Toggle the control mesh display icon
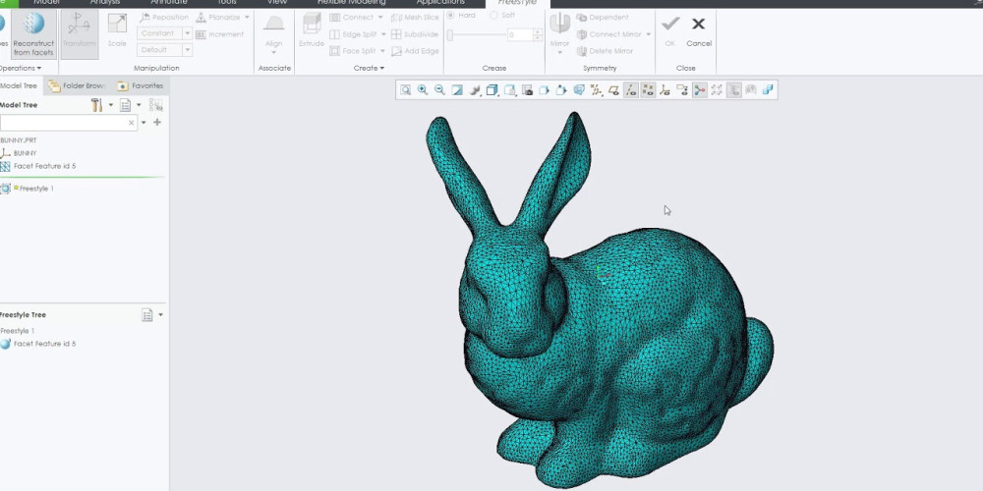Image resolution: width=983 pixels, height=491 pixels. pos(717,90)
